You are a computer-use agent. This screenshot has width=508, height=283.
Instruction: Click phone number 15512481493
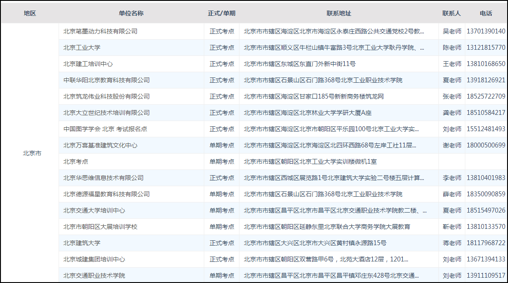486,129
